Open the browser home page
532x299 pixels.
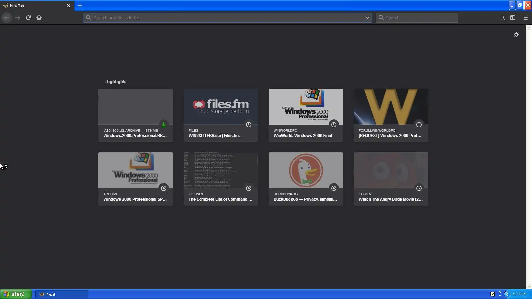(39, 18)
